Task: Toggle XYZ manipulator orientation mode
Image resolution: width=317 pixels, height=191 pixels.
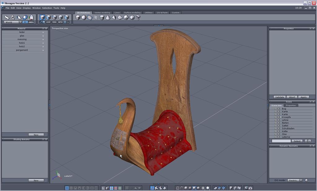Action: (25, 22)
